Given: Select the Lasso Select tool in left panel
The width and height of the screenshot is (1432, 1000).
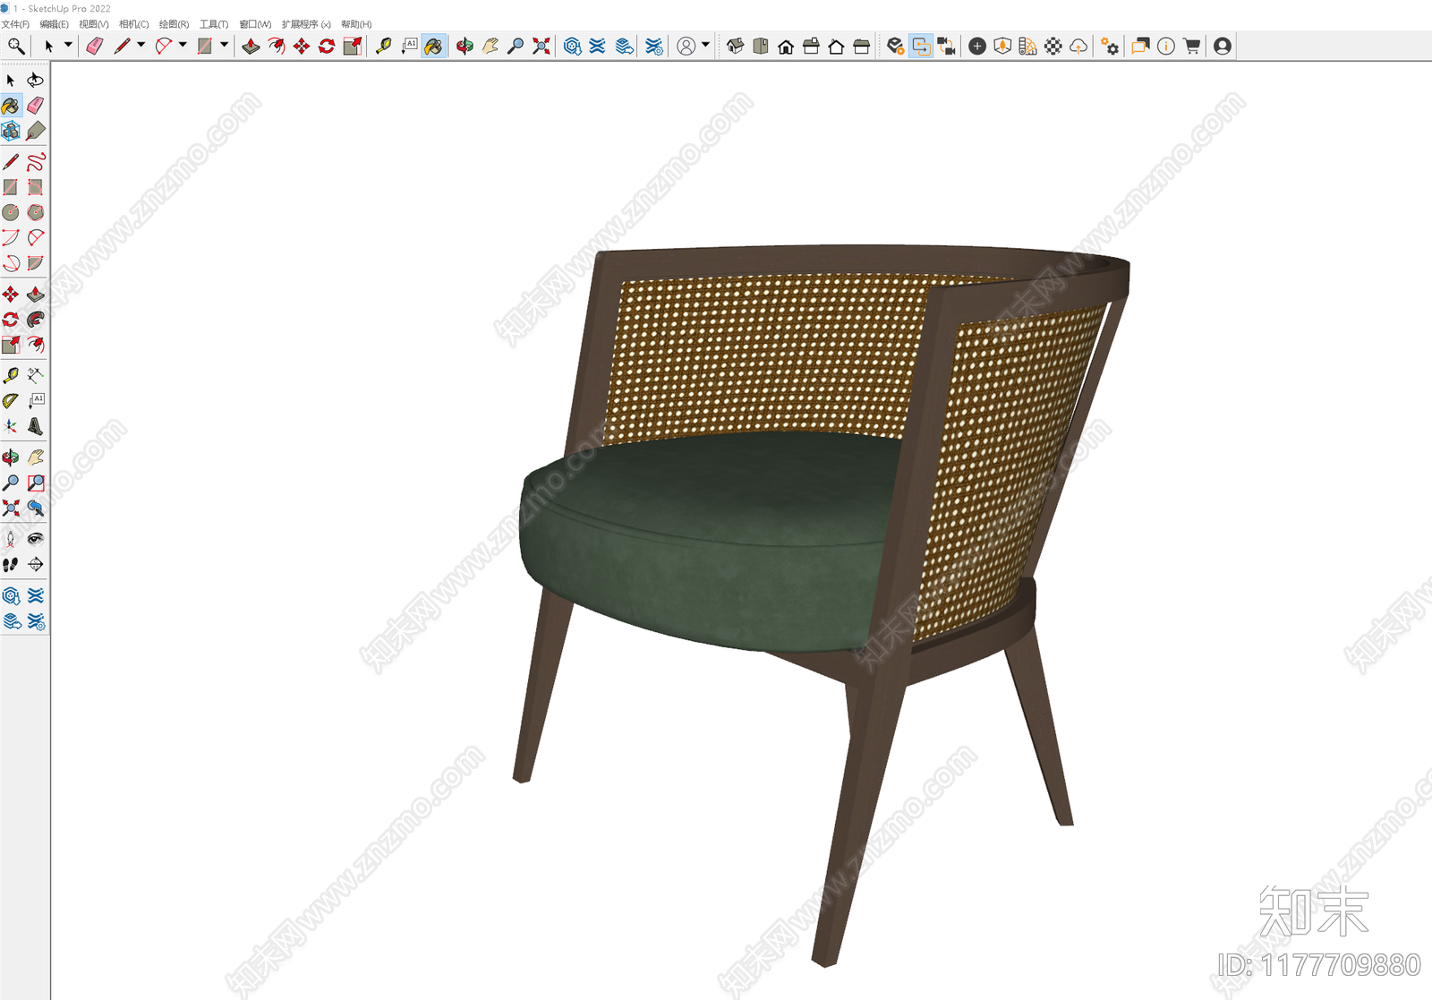Looking at the screenshot, I should coord(35,81).
